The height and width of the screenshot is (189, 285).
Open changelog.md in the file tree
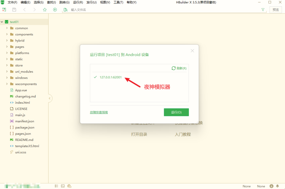[25, 96]
